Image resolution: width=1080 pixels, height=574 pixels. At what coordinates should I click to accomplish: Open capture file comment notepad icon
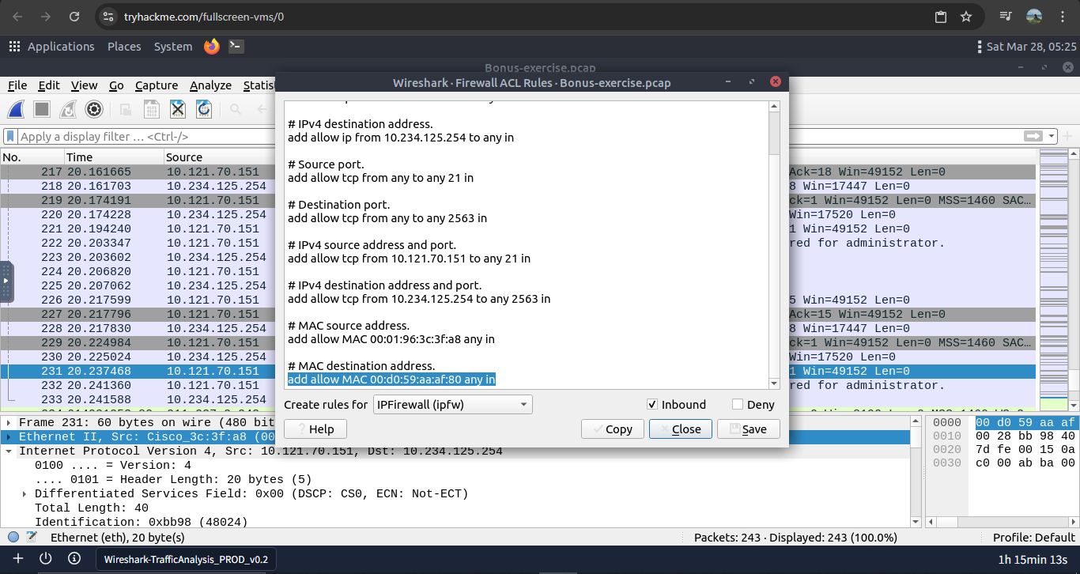click(32, 537)
